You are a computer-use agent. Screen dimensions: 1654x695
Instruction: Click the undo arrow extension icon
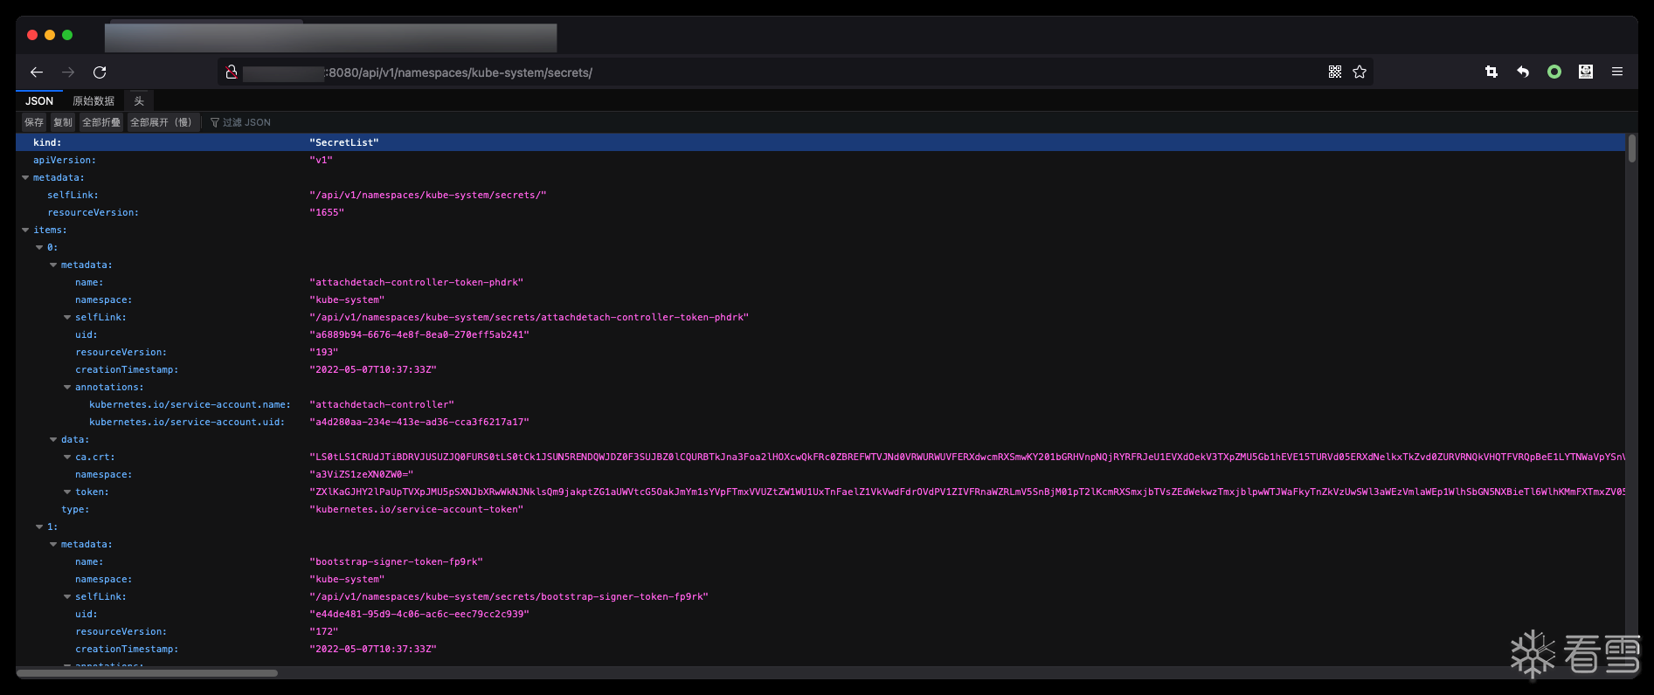tap(1523, 72)
